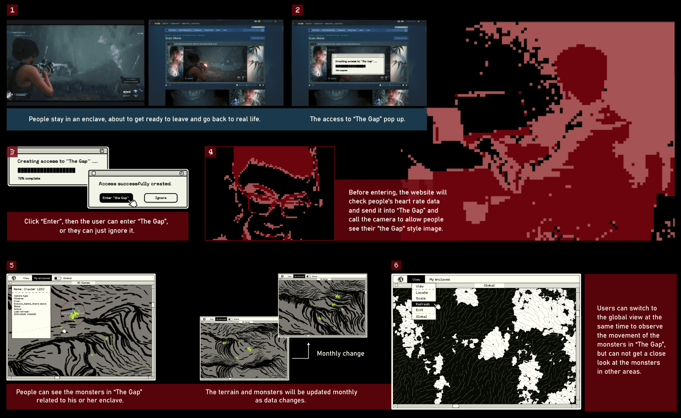The image size is (681, 418).
Task: Click zoom box icon on progress dialog
Action: 102,151
